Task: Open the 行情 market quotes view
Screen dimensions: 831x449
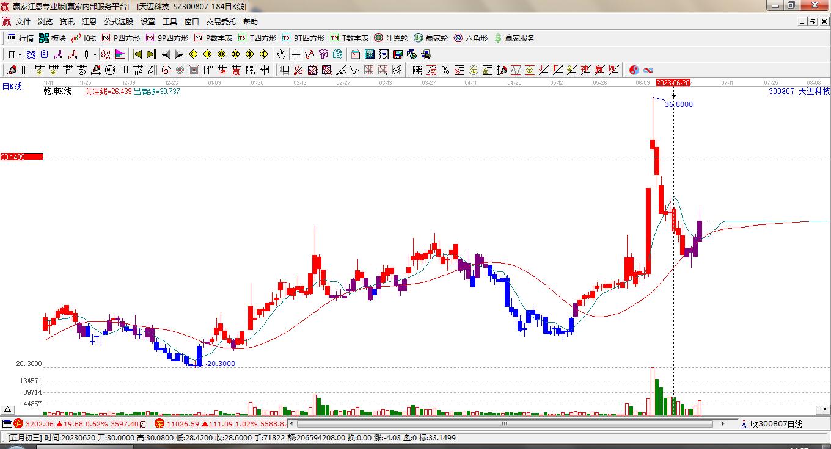Action: 20,38
